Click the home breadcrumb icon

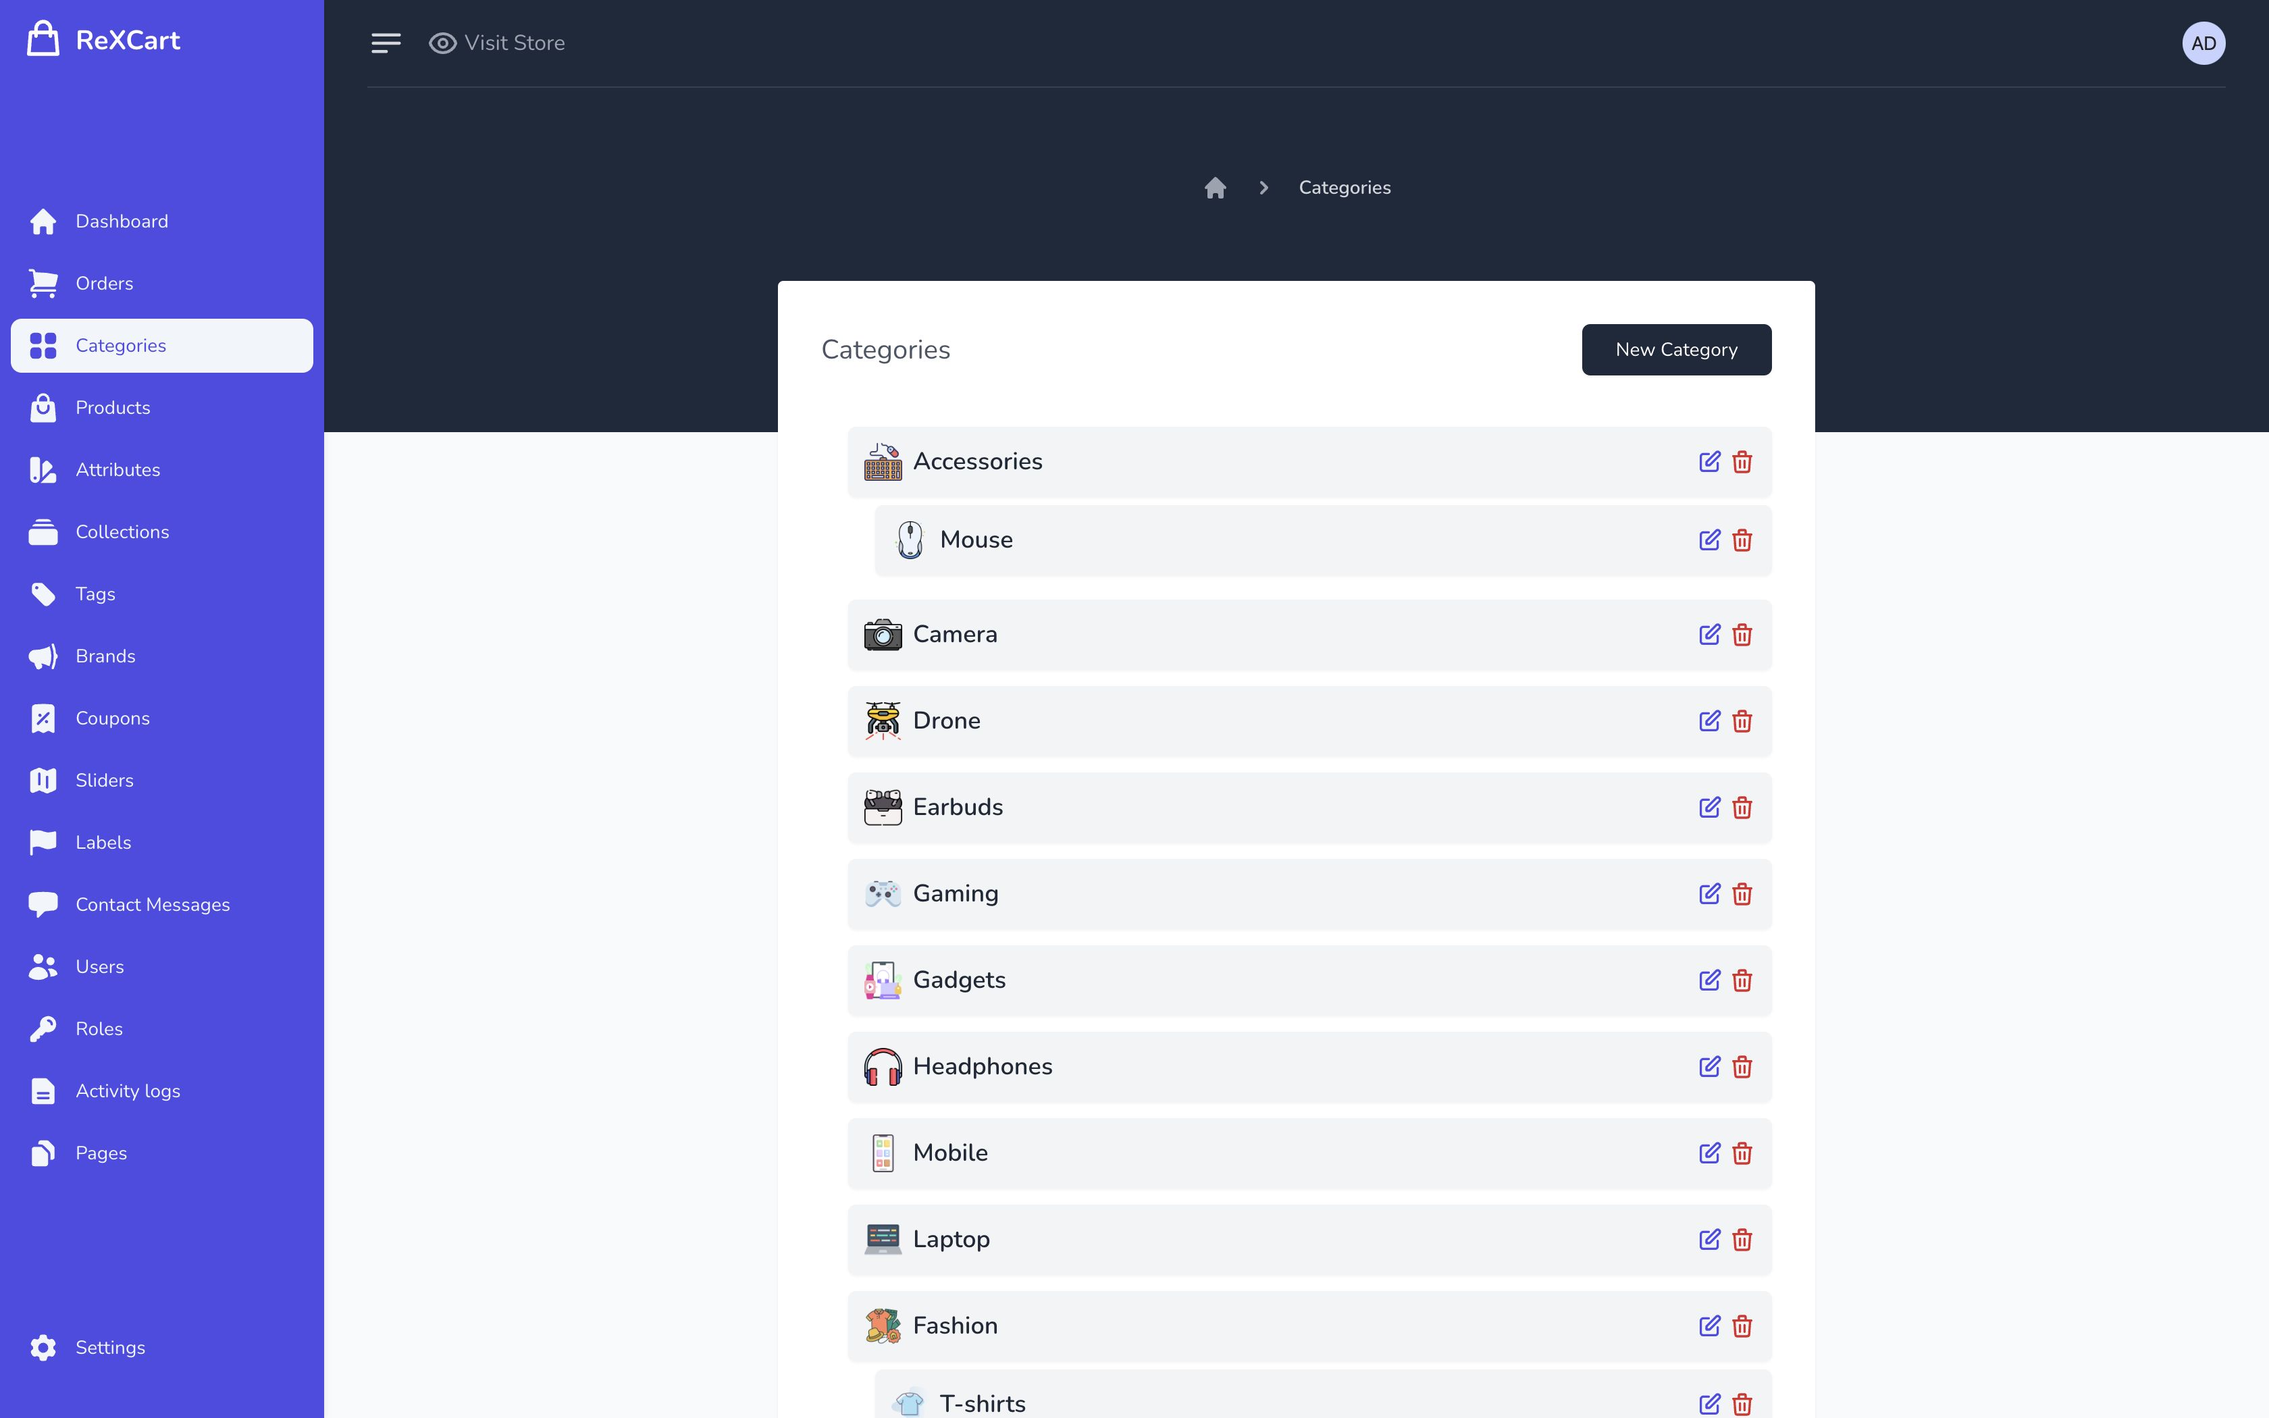(1215, 188)
